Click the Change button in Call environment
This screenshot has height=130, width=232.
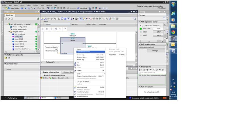(156, 51)
